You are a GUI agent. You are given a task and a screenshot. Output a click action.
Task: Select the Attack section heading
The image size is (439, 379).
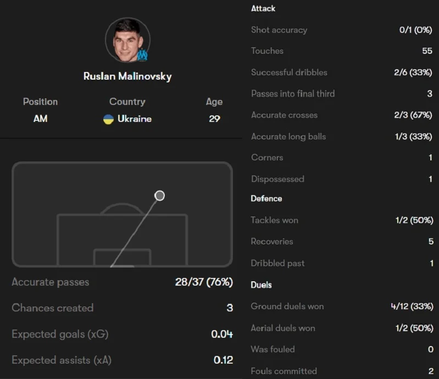[x=263, y=8]
